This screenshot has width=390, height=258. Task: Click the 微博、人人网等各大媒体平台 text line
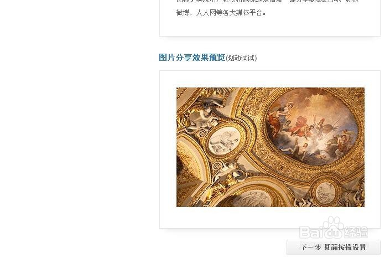pyautogui.click(x=221, y=12)
